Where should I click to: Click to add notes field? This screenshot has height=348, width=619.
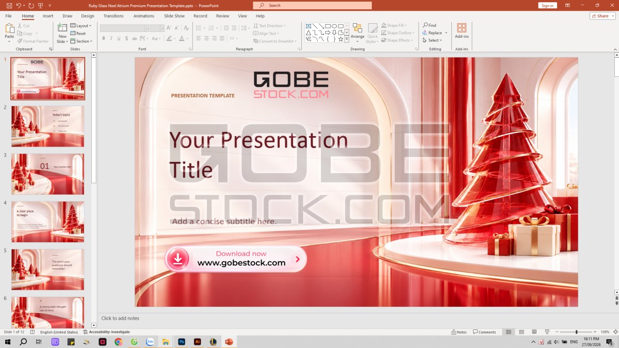pyautogui.click(x=120, y=318)
